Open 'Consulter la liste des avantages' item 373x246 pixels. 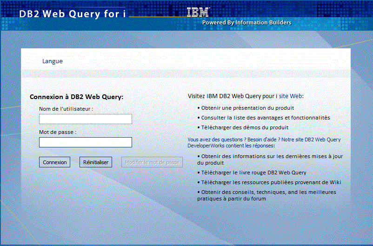(265, 118)
